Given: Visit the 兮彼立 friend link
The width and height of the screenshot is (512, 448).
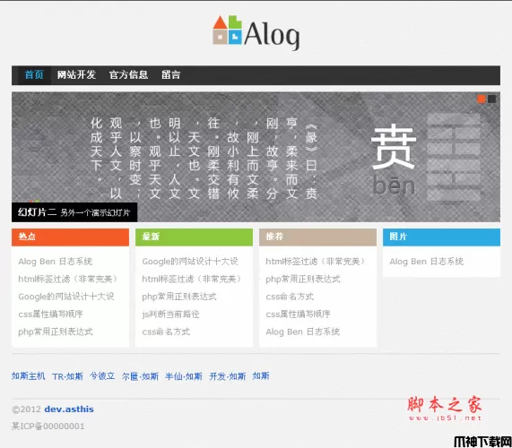Looking at the screenshot, I should 102,376.
